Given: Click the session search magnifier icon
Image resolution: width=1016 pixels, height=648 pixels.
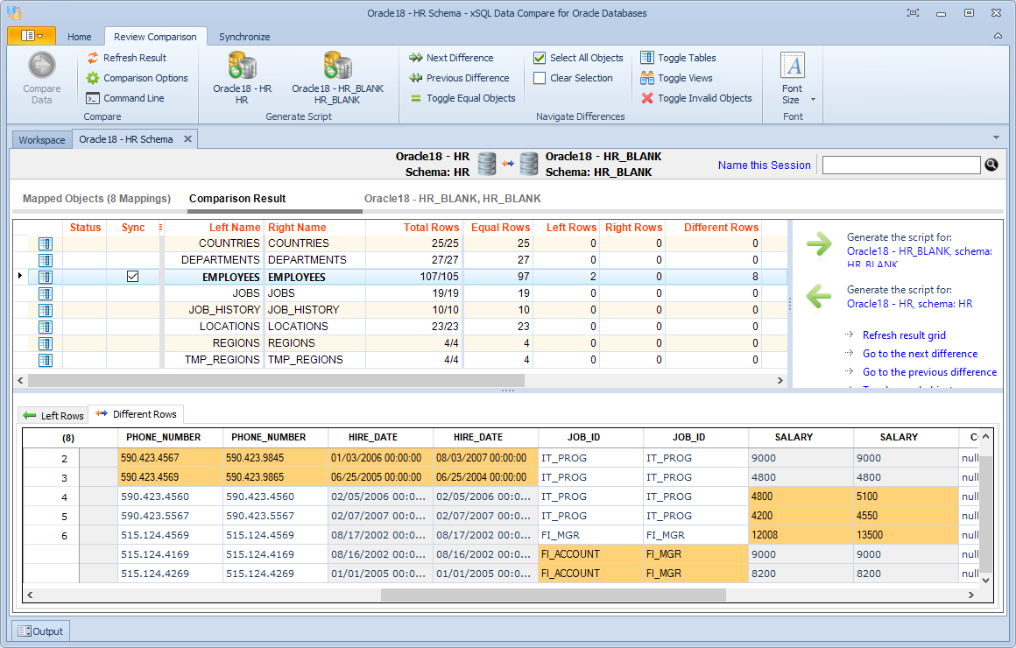Looking at the screenshot, I should point(991,165).
